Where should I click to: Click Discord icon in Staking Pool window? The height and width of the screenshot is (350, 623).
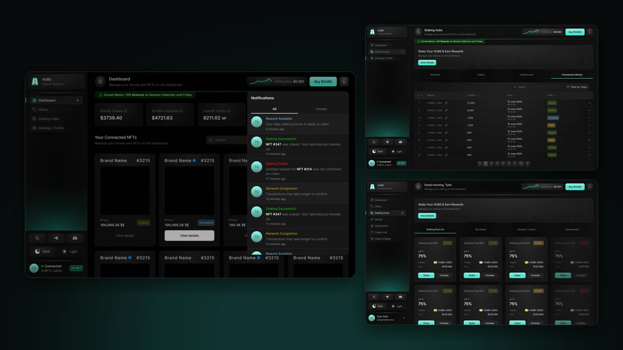pos(400,297)
